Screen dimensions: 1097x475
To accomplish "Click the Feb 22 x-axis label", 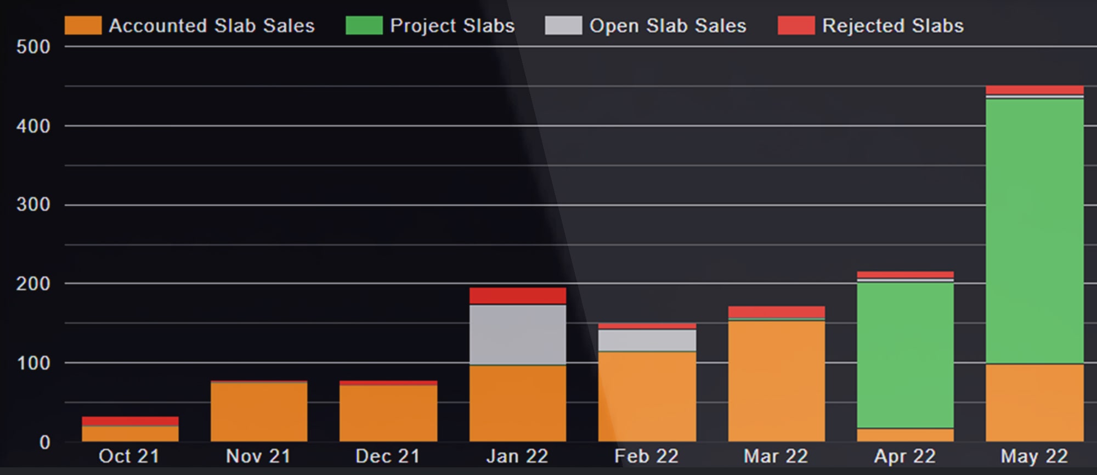I will (x=646, y=456).
